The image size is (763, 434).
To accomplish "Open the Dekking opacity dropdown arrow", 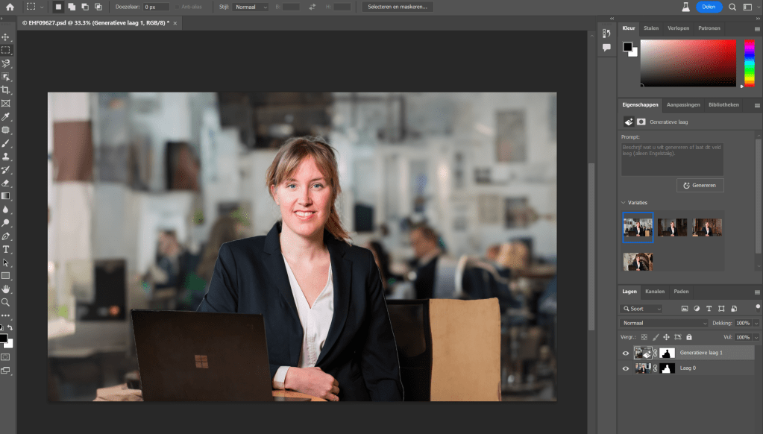I will coord(756,323).
